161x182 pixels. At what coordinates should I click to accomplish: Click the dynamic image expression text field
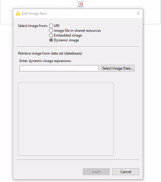point(59,68)
